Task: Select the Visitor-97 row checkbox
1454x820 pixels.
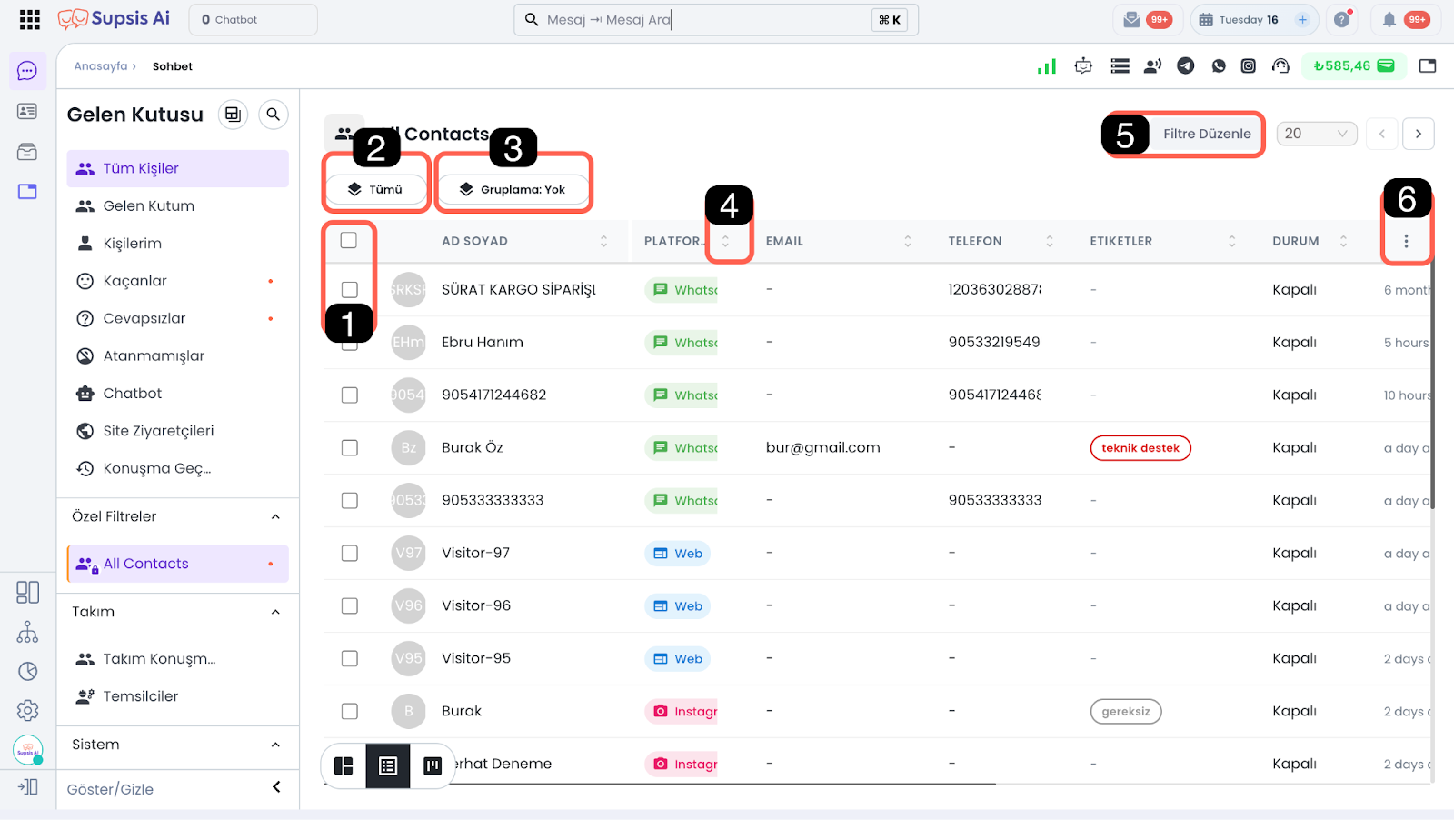Action: point(349,553)
